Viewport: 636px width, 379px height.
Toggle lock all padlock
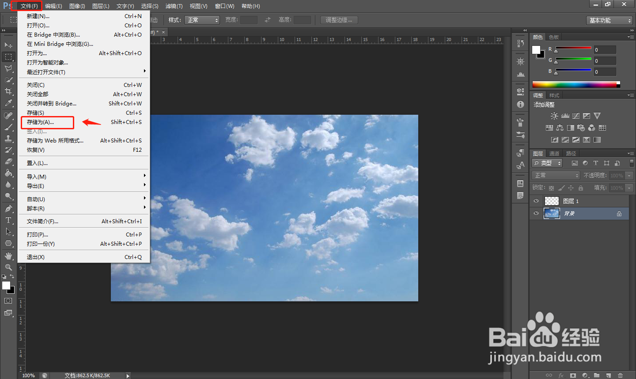pos(581,188)
